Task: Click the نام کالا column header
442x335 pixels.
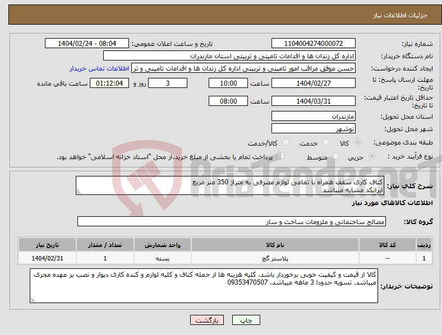Action: pyautogui.click(x=275, y=245)
